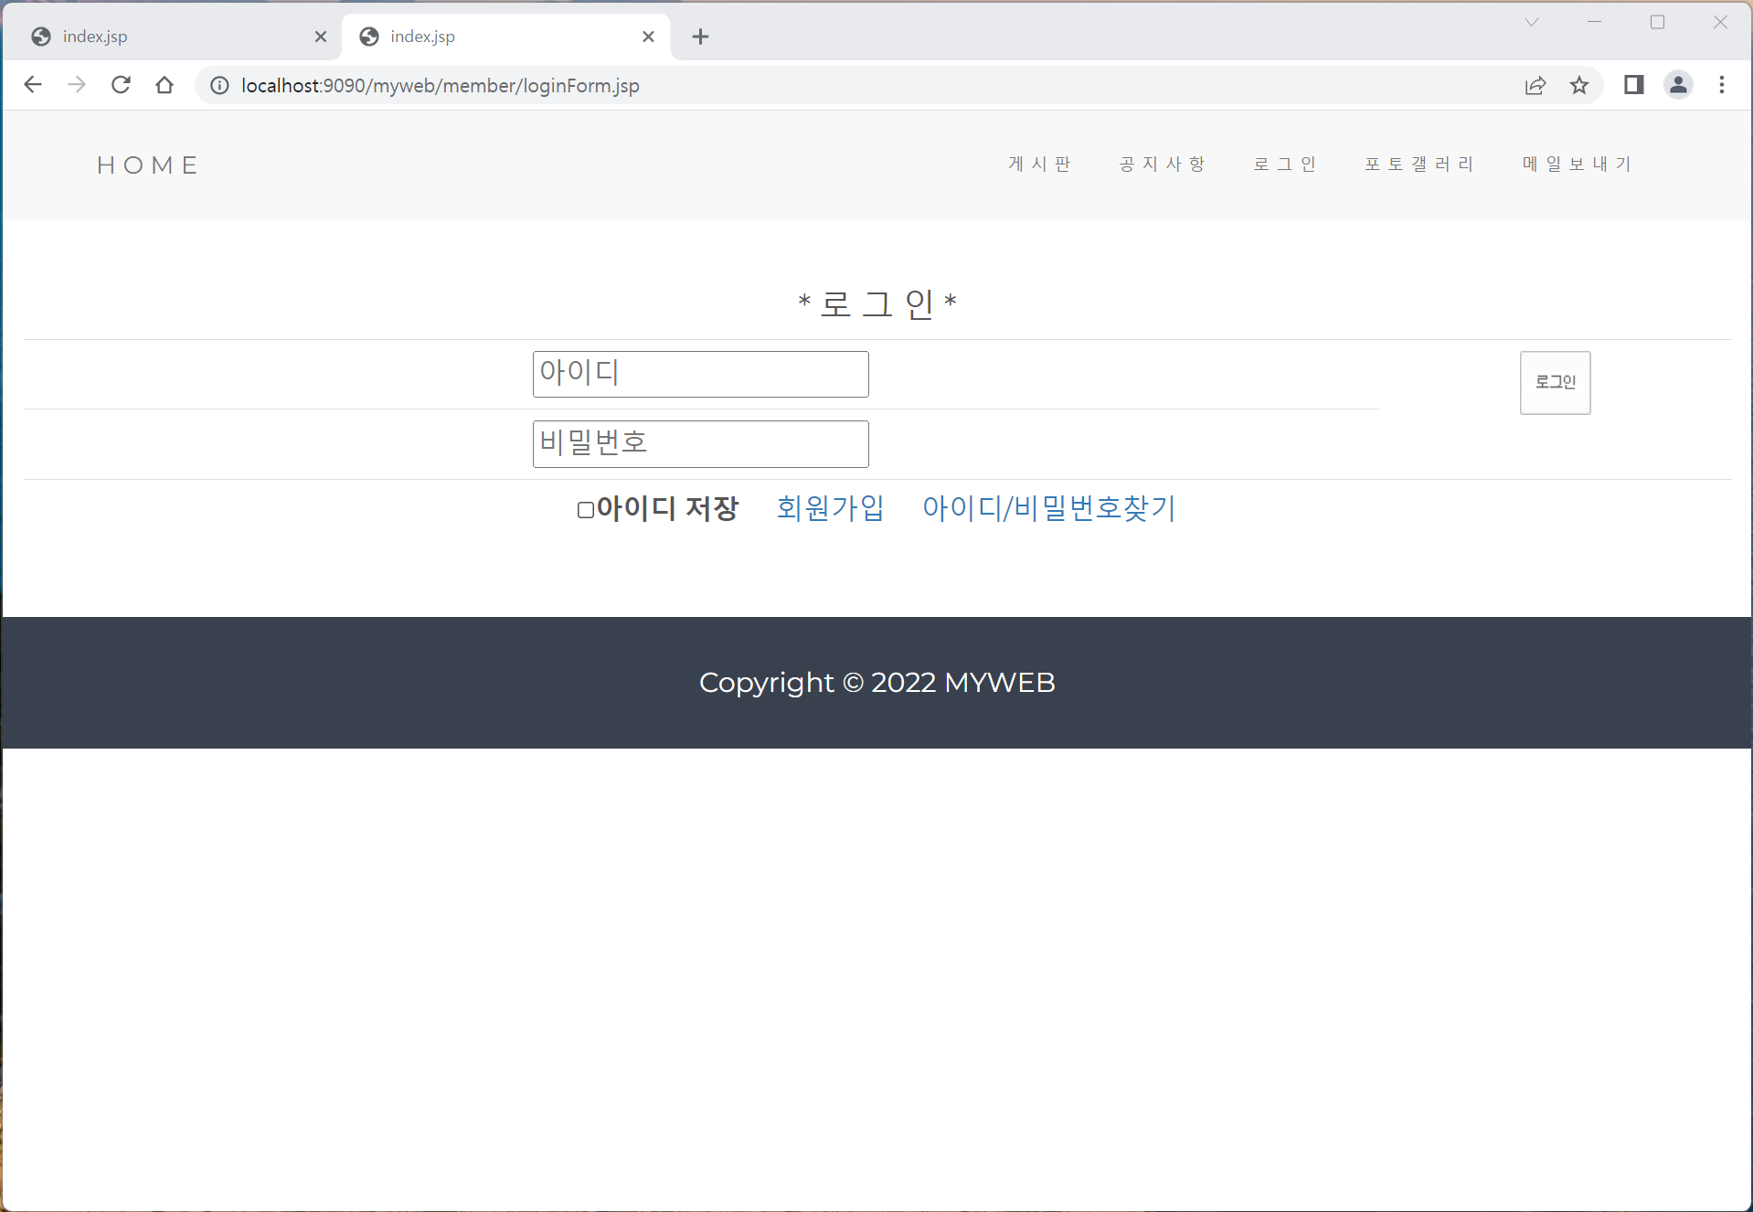Open the tab search chevron at window top

coord(1532,22)
